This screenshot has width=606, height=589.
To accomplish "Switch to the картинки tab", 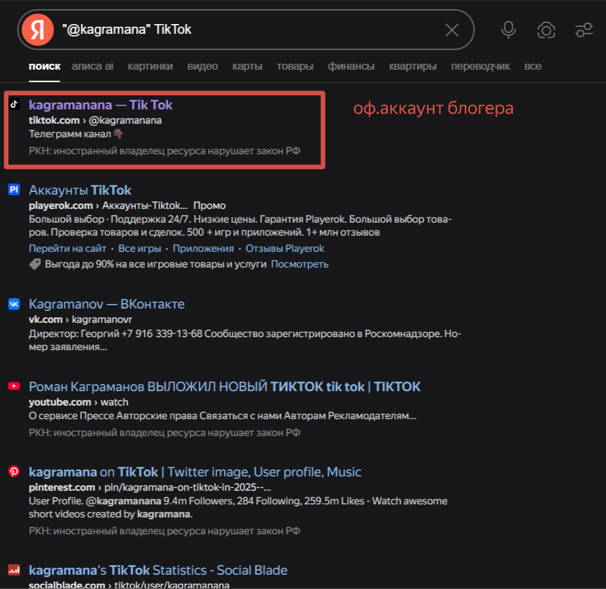I will pos(150,66).
